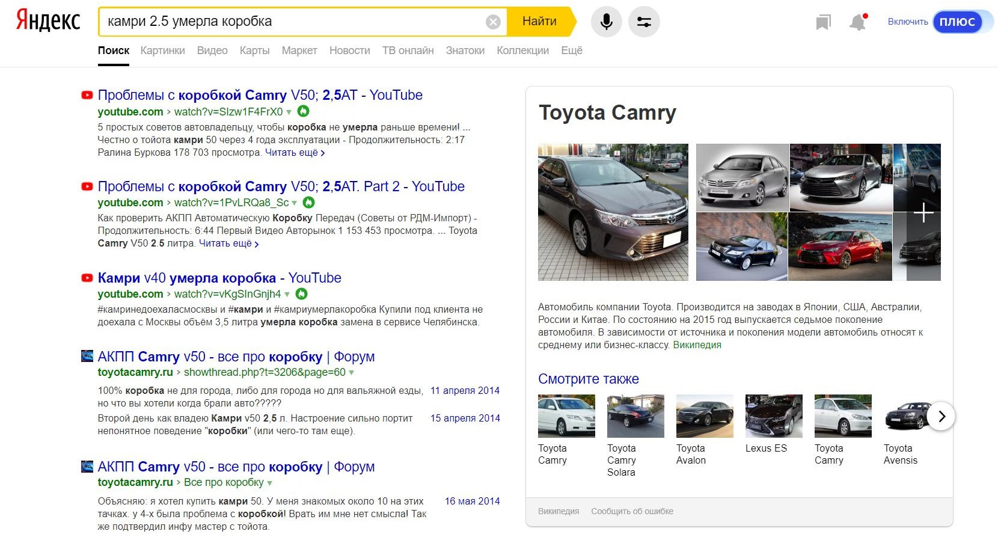Open second 'АКПП Camry v50' forum result
This screenshot has height=540, width=998.
(x=236, y=467)
